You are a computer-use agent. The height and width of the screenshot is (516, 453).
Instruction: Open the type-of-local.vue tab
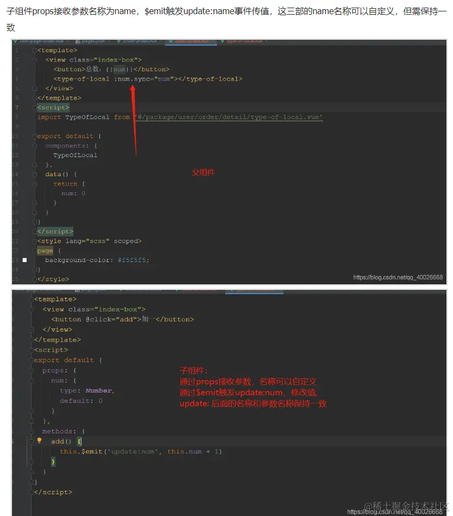(242, 41)
